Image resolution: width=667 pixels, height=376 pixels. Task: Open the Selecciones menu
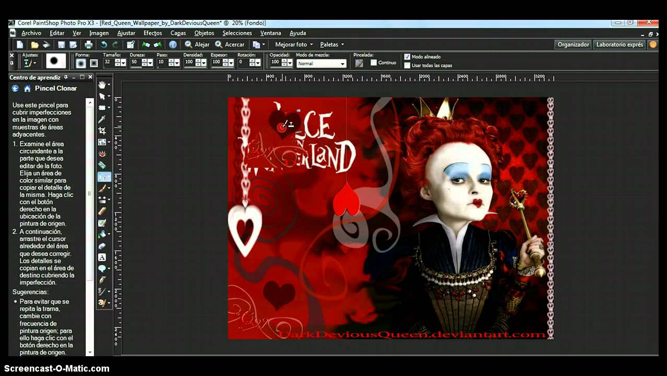point(237,33)
